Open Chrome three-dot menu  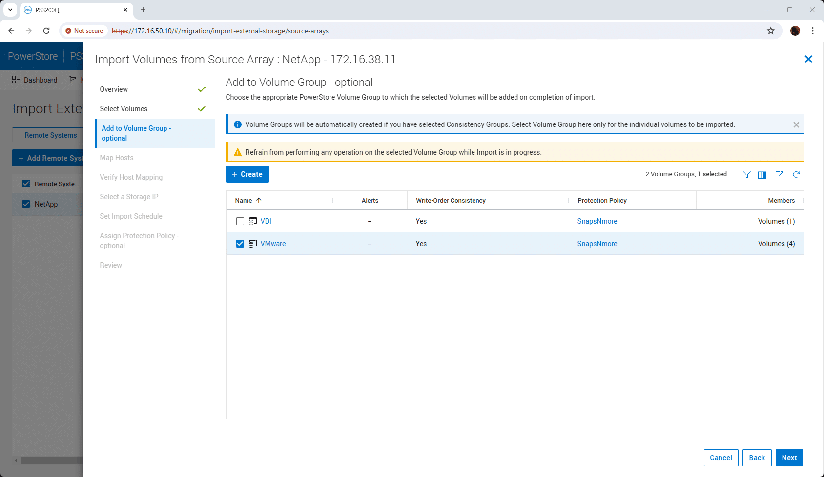pos(813,31)
